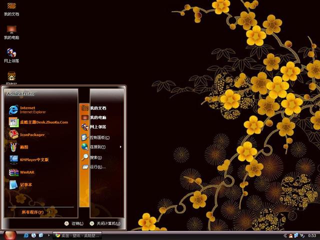The image size is (320, 240).
Task: Show hidden quick launch items via chevron
Action: pos(48,235)
